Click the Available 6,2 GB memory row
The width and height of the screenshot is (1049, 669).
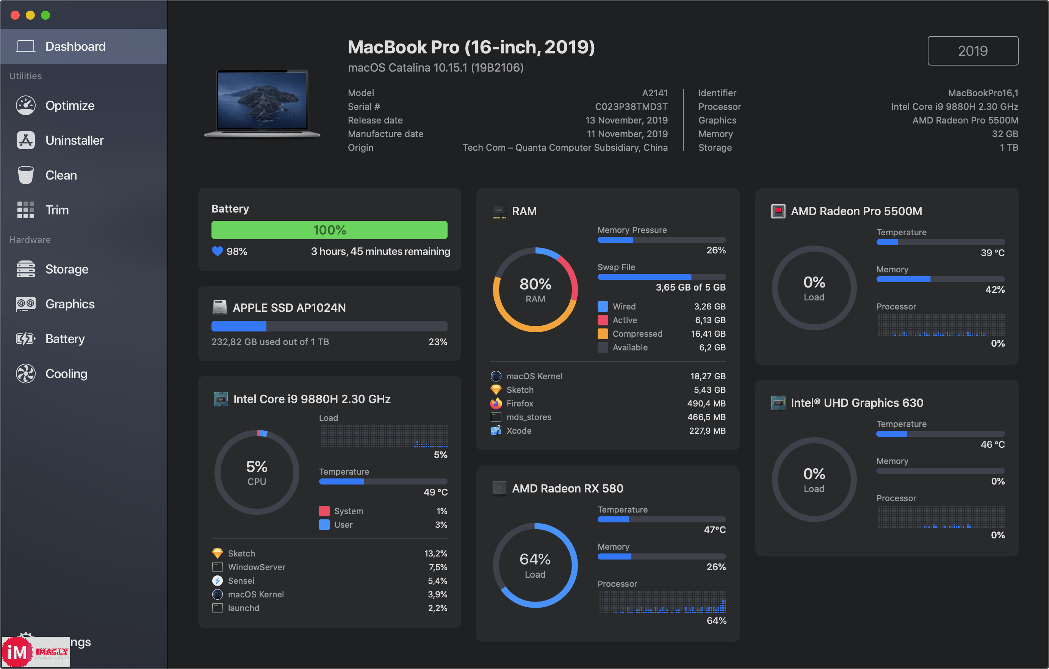pyautogui.click(x=661, y=347)
